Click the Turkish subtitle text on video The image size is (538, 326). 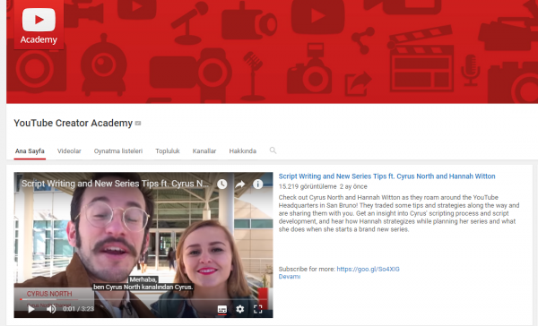tap(143, 283)
